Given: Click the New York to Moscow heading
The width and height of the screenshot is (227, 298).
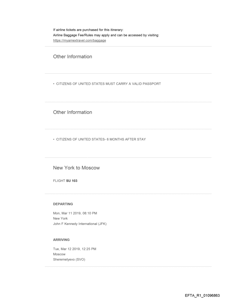Looking at the screenshot, I should point(76,168).
